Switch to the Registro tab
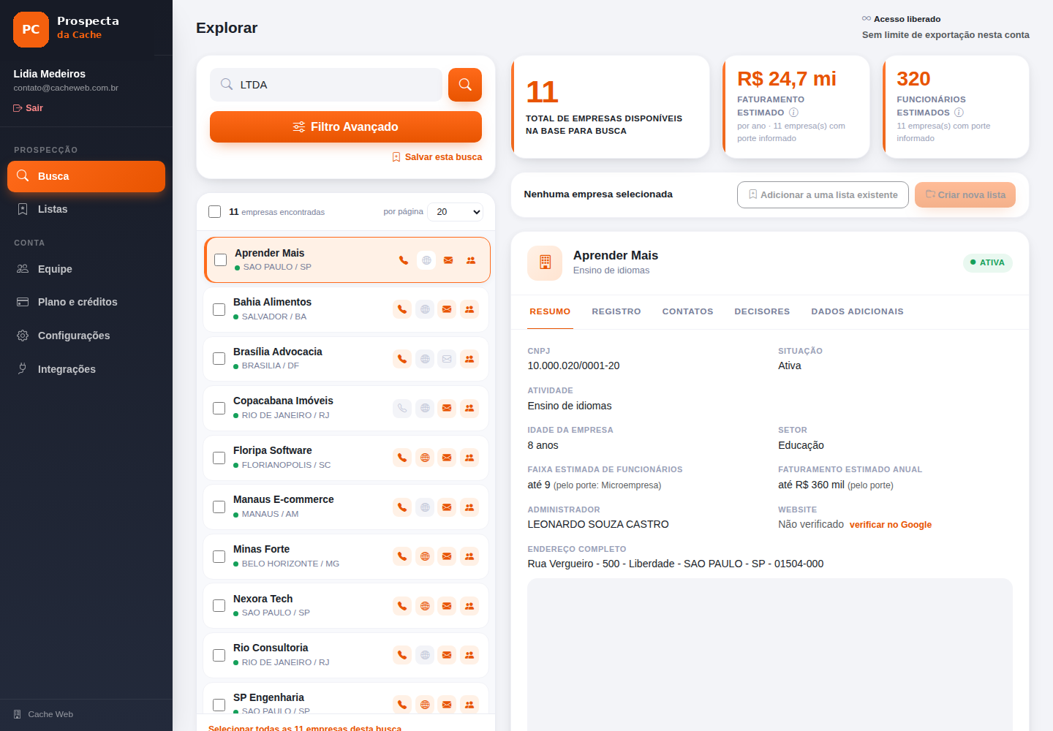1053x731 pixels. coord(616,311)
